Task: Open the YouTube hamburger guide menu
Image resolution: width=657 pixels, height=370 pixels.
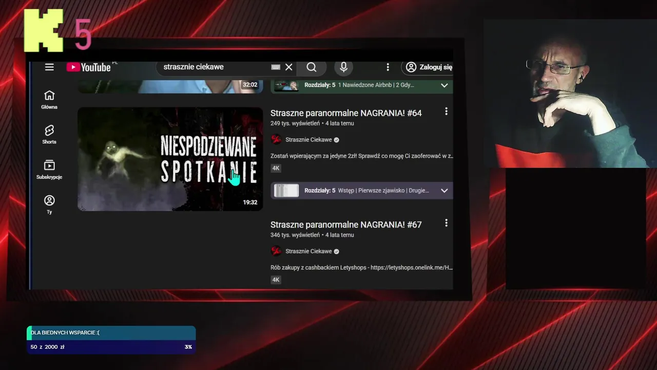Action: coord(49,67)
